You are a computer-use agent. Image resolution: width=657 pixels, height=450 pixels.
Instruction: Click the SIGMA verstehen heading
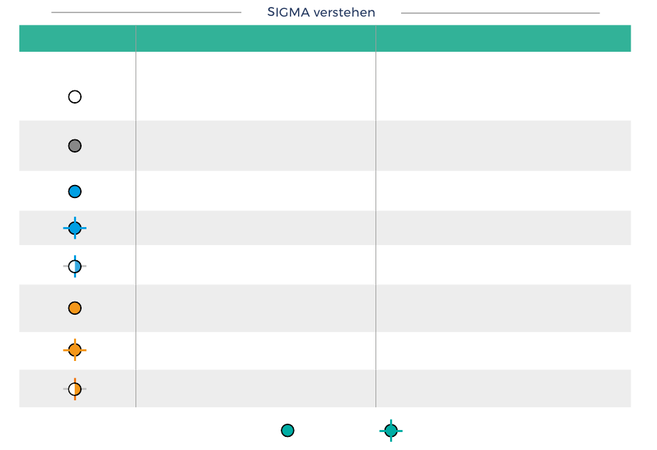pos(322,12)
